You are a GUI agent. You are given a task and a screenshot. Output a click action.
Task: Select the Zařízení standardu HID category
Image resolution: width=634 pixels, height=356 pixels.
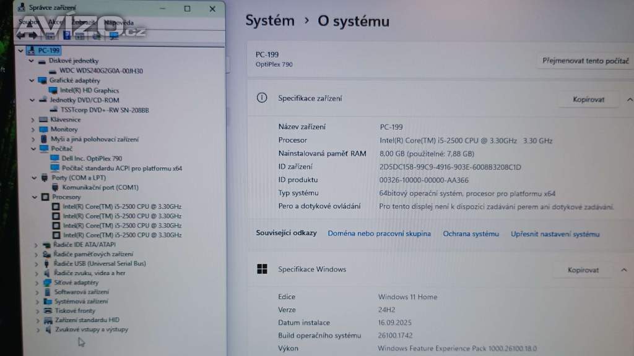pos(87,320)
